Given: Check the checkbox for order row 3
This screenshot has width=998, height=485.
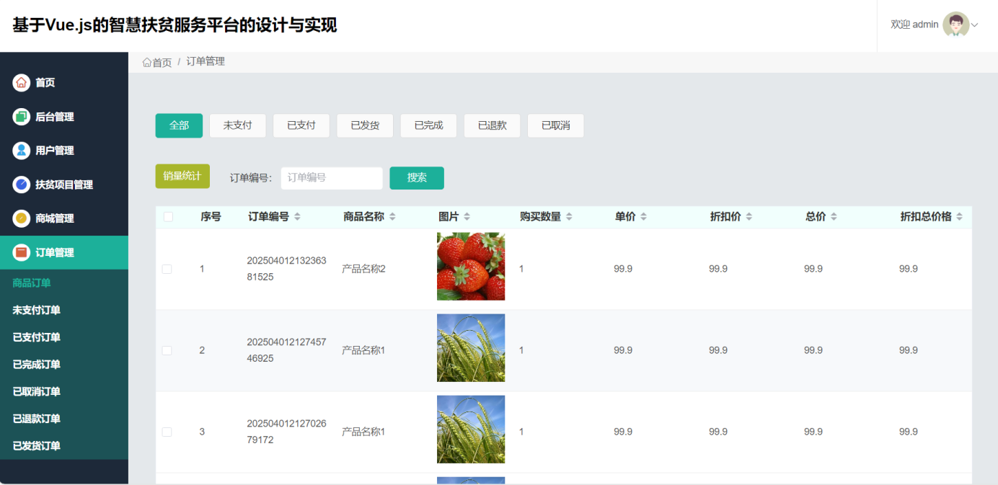Looking at the screenshot, I should (x=167, y=432).
